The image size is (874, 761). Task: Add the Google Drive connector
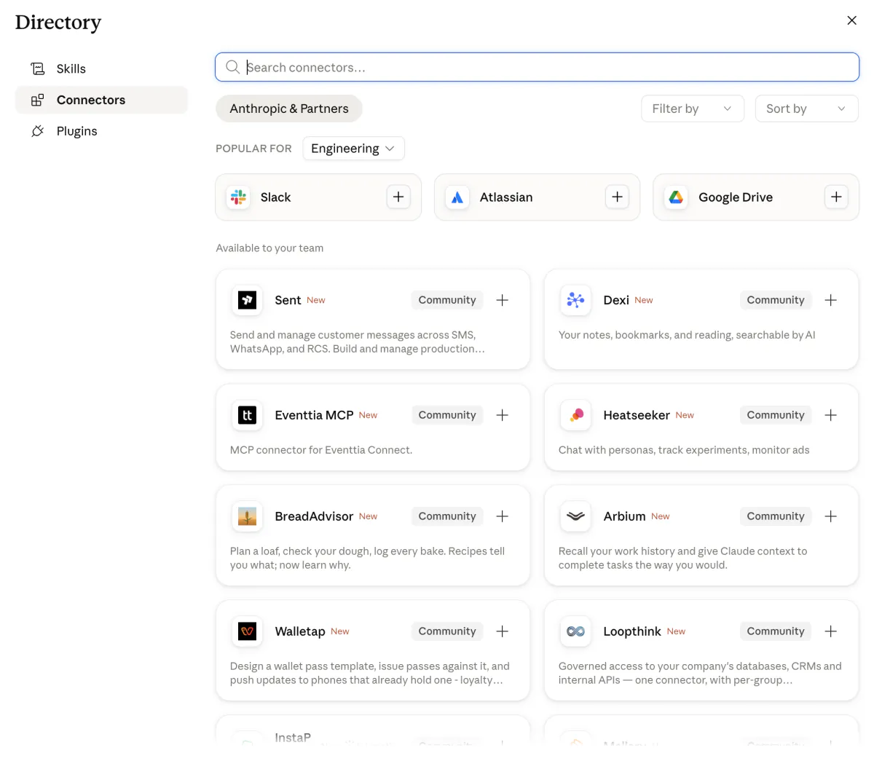(x=836, y=197)
